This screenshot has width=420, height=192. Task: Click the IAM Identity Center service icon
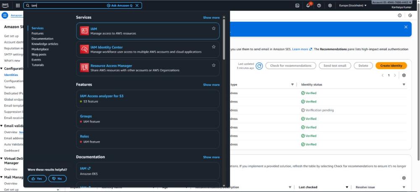pyautogui.click(x=84, y=49)
